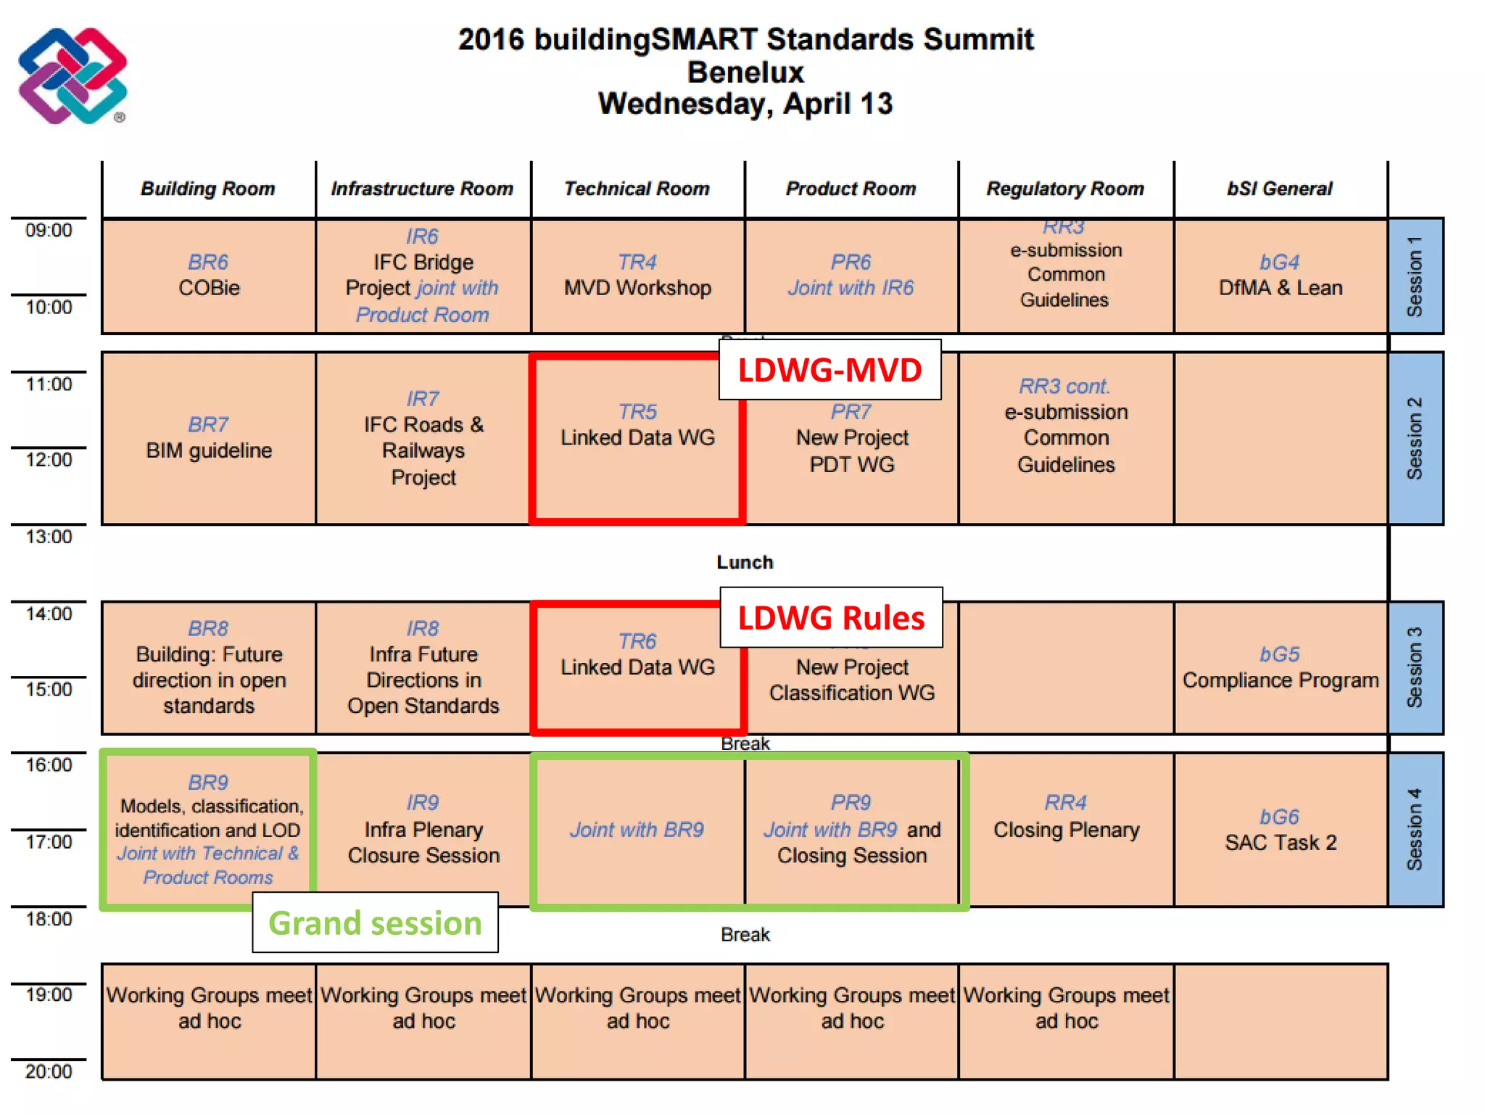Screen dimensions: 1485x1114
Task: Click the red LDWG-MVD label
Action: pos(830,370)
